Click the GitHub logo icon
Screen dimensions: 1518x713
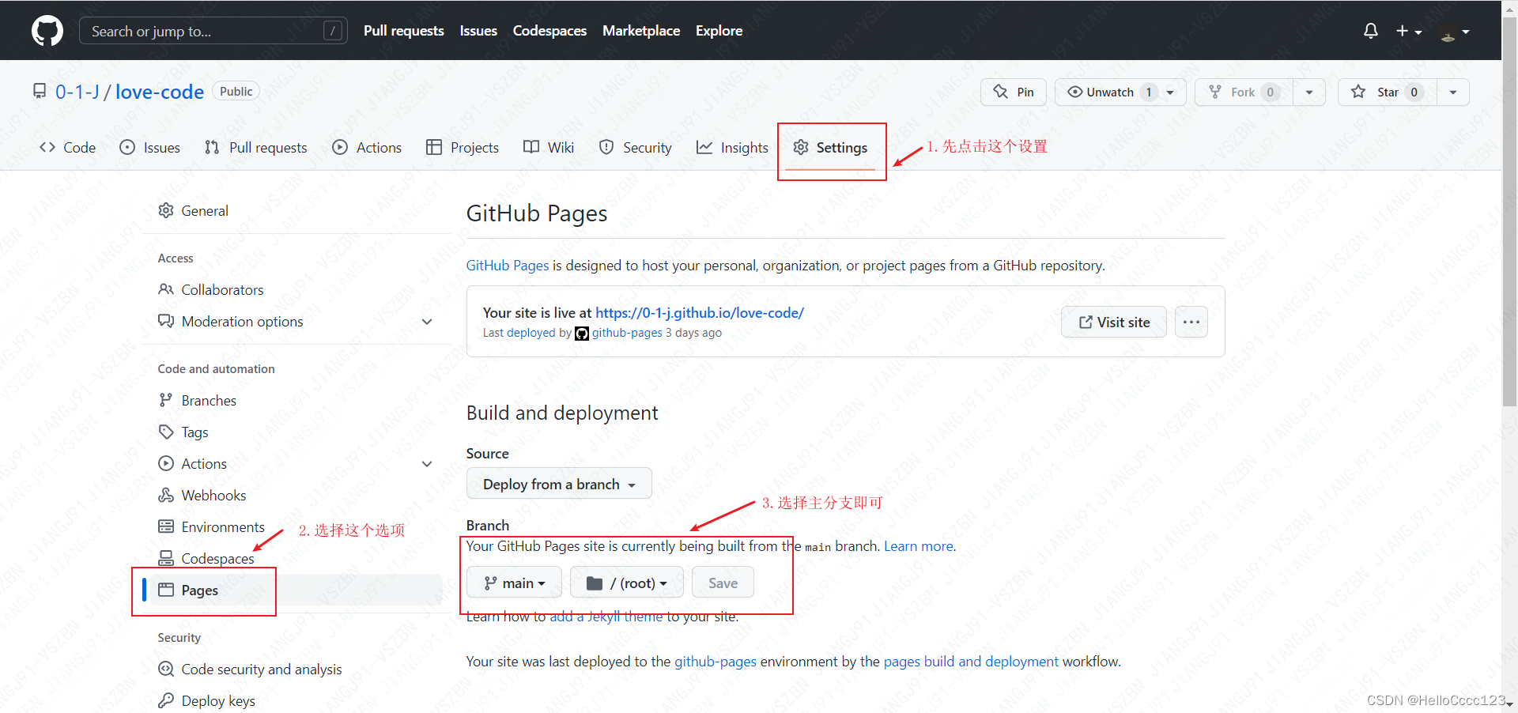point(47,31)
